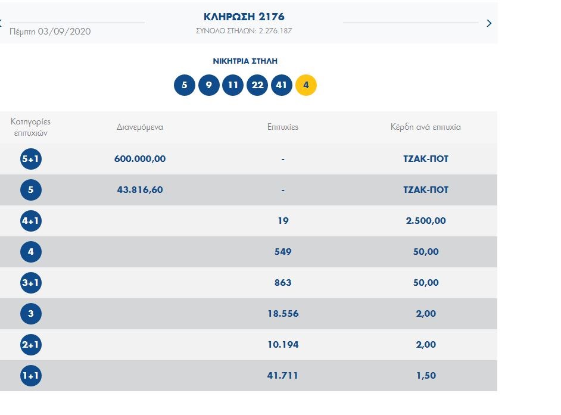Image resolution: width=561 pixels, height=415 pixels.
Task: Go to the previous draw with left arrow
Action: point(2,23)
